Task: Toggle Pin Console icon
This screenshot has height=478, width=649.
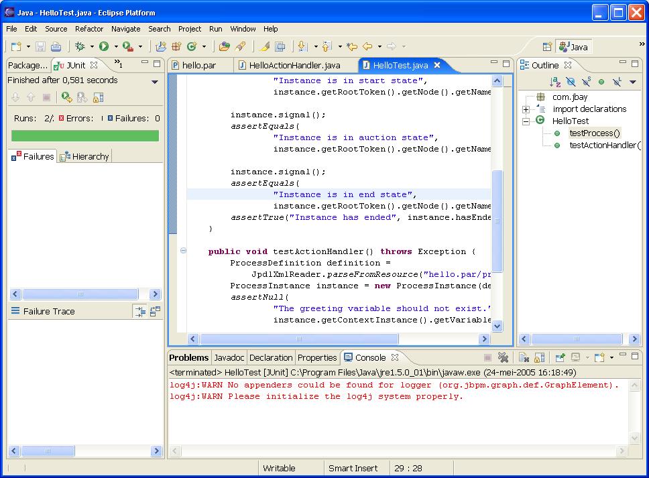Action: [x=560, y=357]
